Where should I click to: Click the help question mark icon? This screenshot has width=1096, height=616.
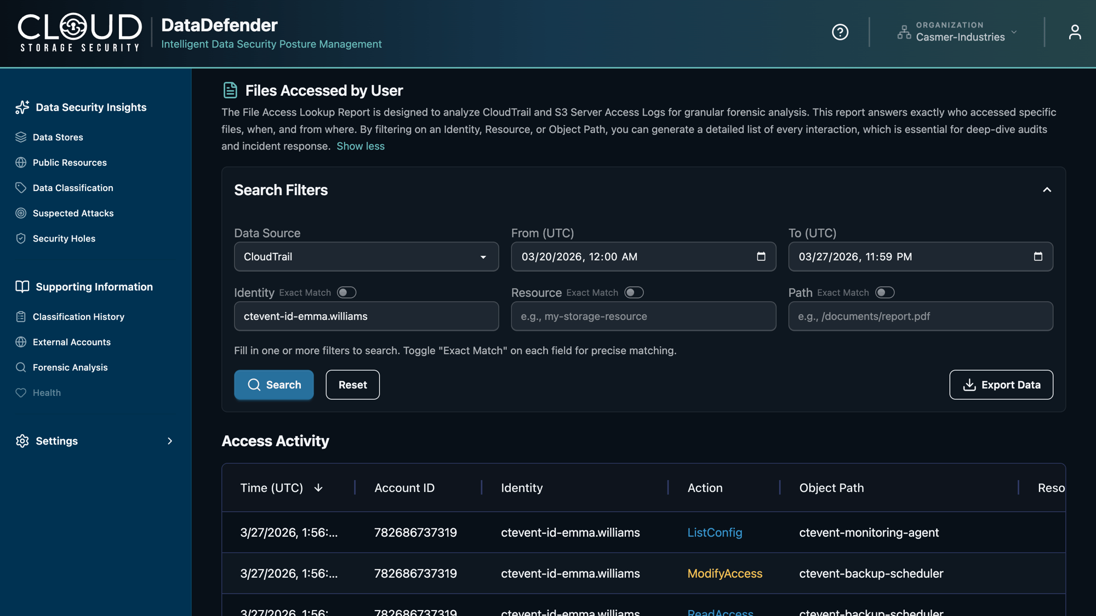[840, 32]
